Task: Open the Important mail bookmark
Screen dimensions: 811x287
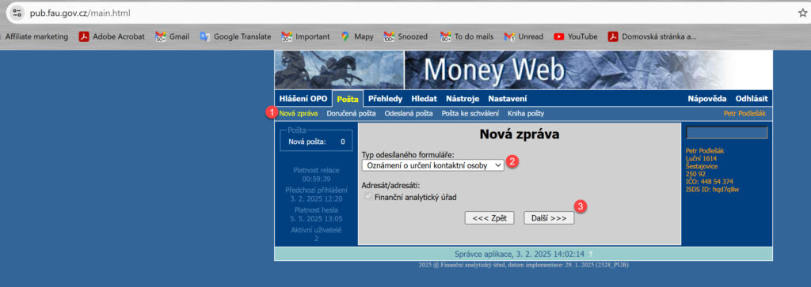Action: pos(305,36)
